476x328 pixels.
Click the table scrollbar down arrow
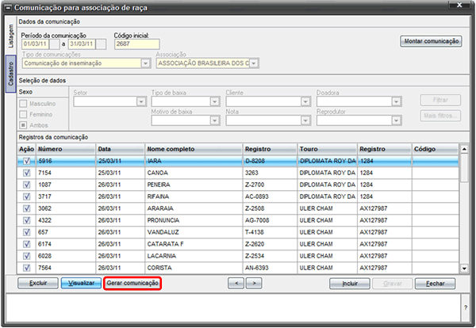point(464,269)
